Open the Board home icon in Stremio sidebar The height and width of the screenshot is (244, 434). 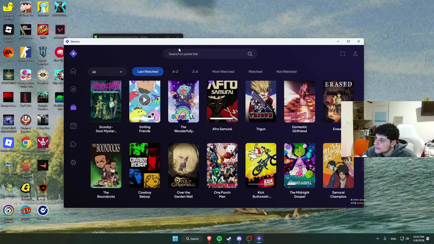pos(73,71)
